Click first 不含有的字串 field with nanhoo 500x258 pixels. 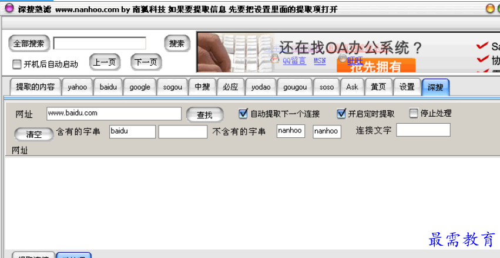[291, 131]
